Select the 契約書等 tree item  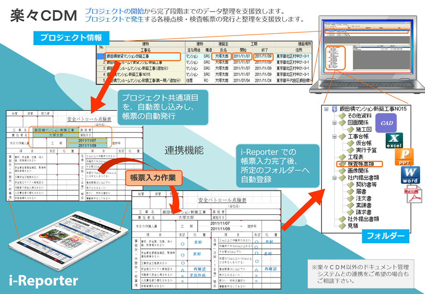pyautogui.click(x=366, y=185)
